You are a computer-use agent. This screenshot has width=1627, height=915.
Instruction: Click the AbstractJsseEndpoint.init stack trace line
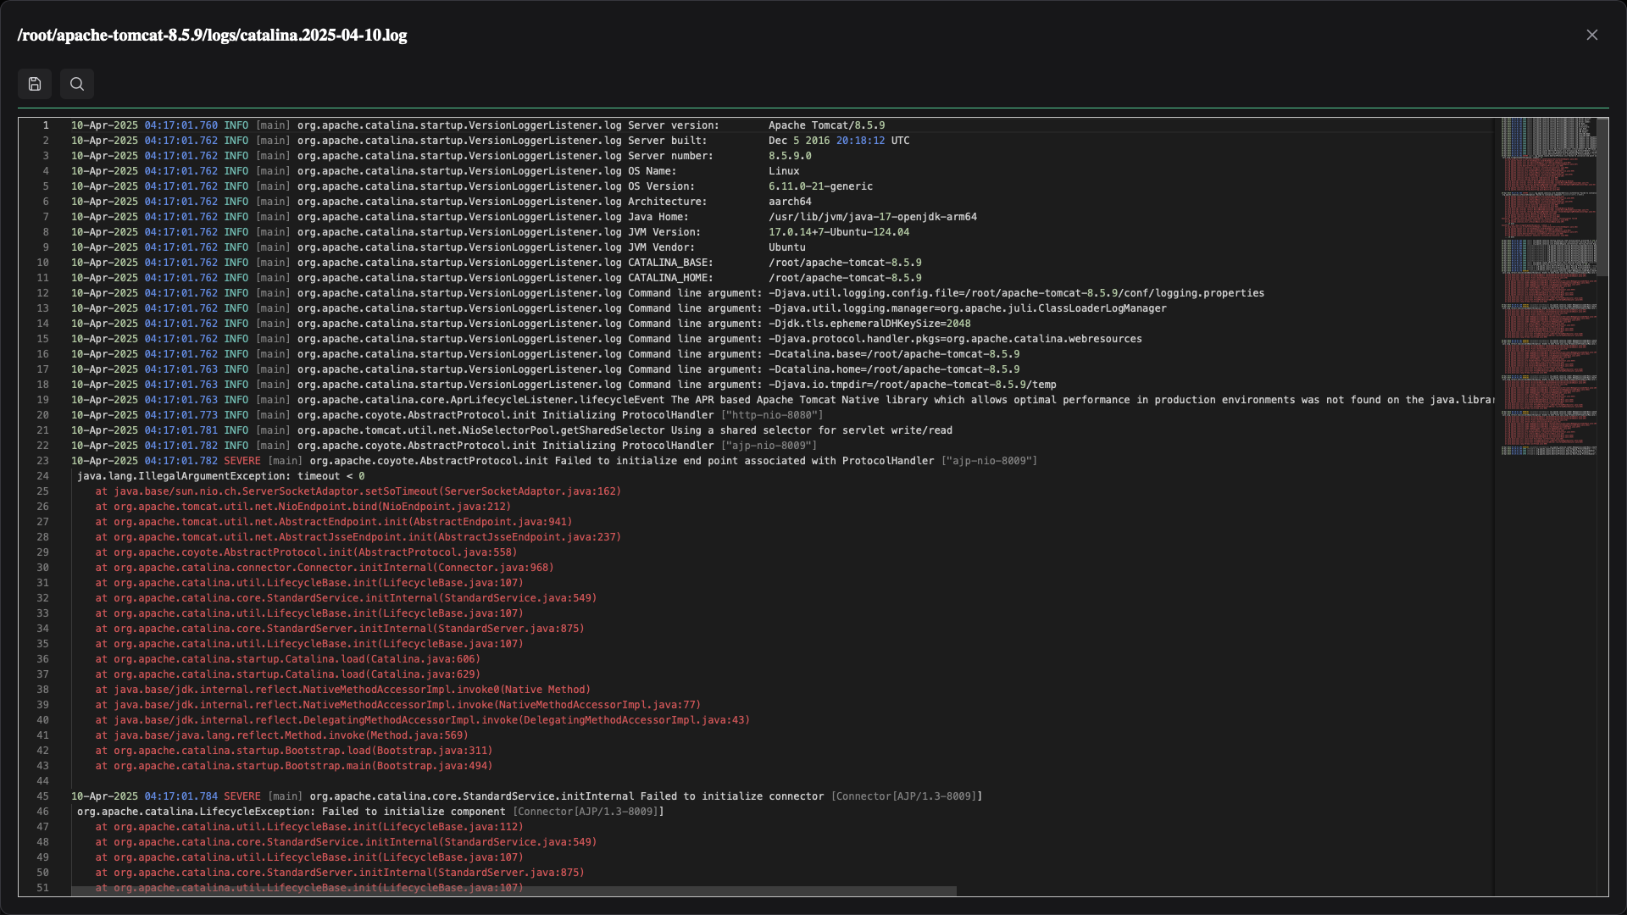tap(358, 537)
